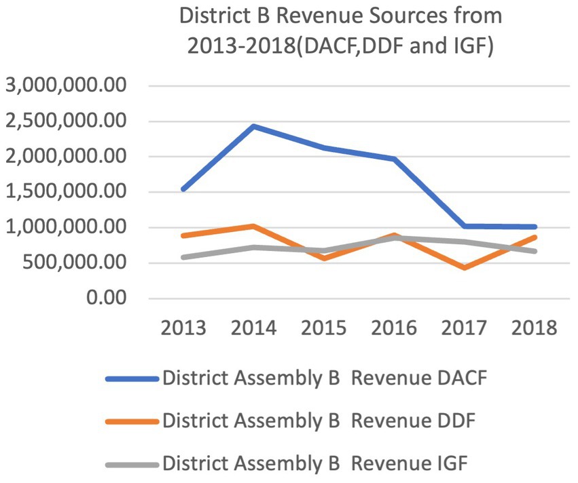578x483 pixels.
Task: Select the 500,000.00 y-axis label
Action: [x=75, y=262]
